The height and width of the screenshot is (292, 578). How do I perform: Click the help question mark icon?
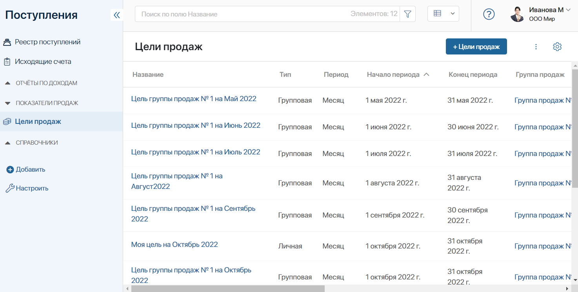click(x=489, y=14)
